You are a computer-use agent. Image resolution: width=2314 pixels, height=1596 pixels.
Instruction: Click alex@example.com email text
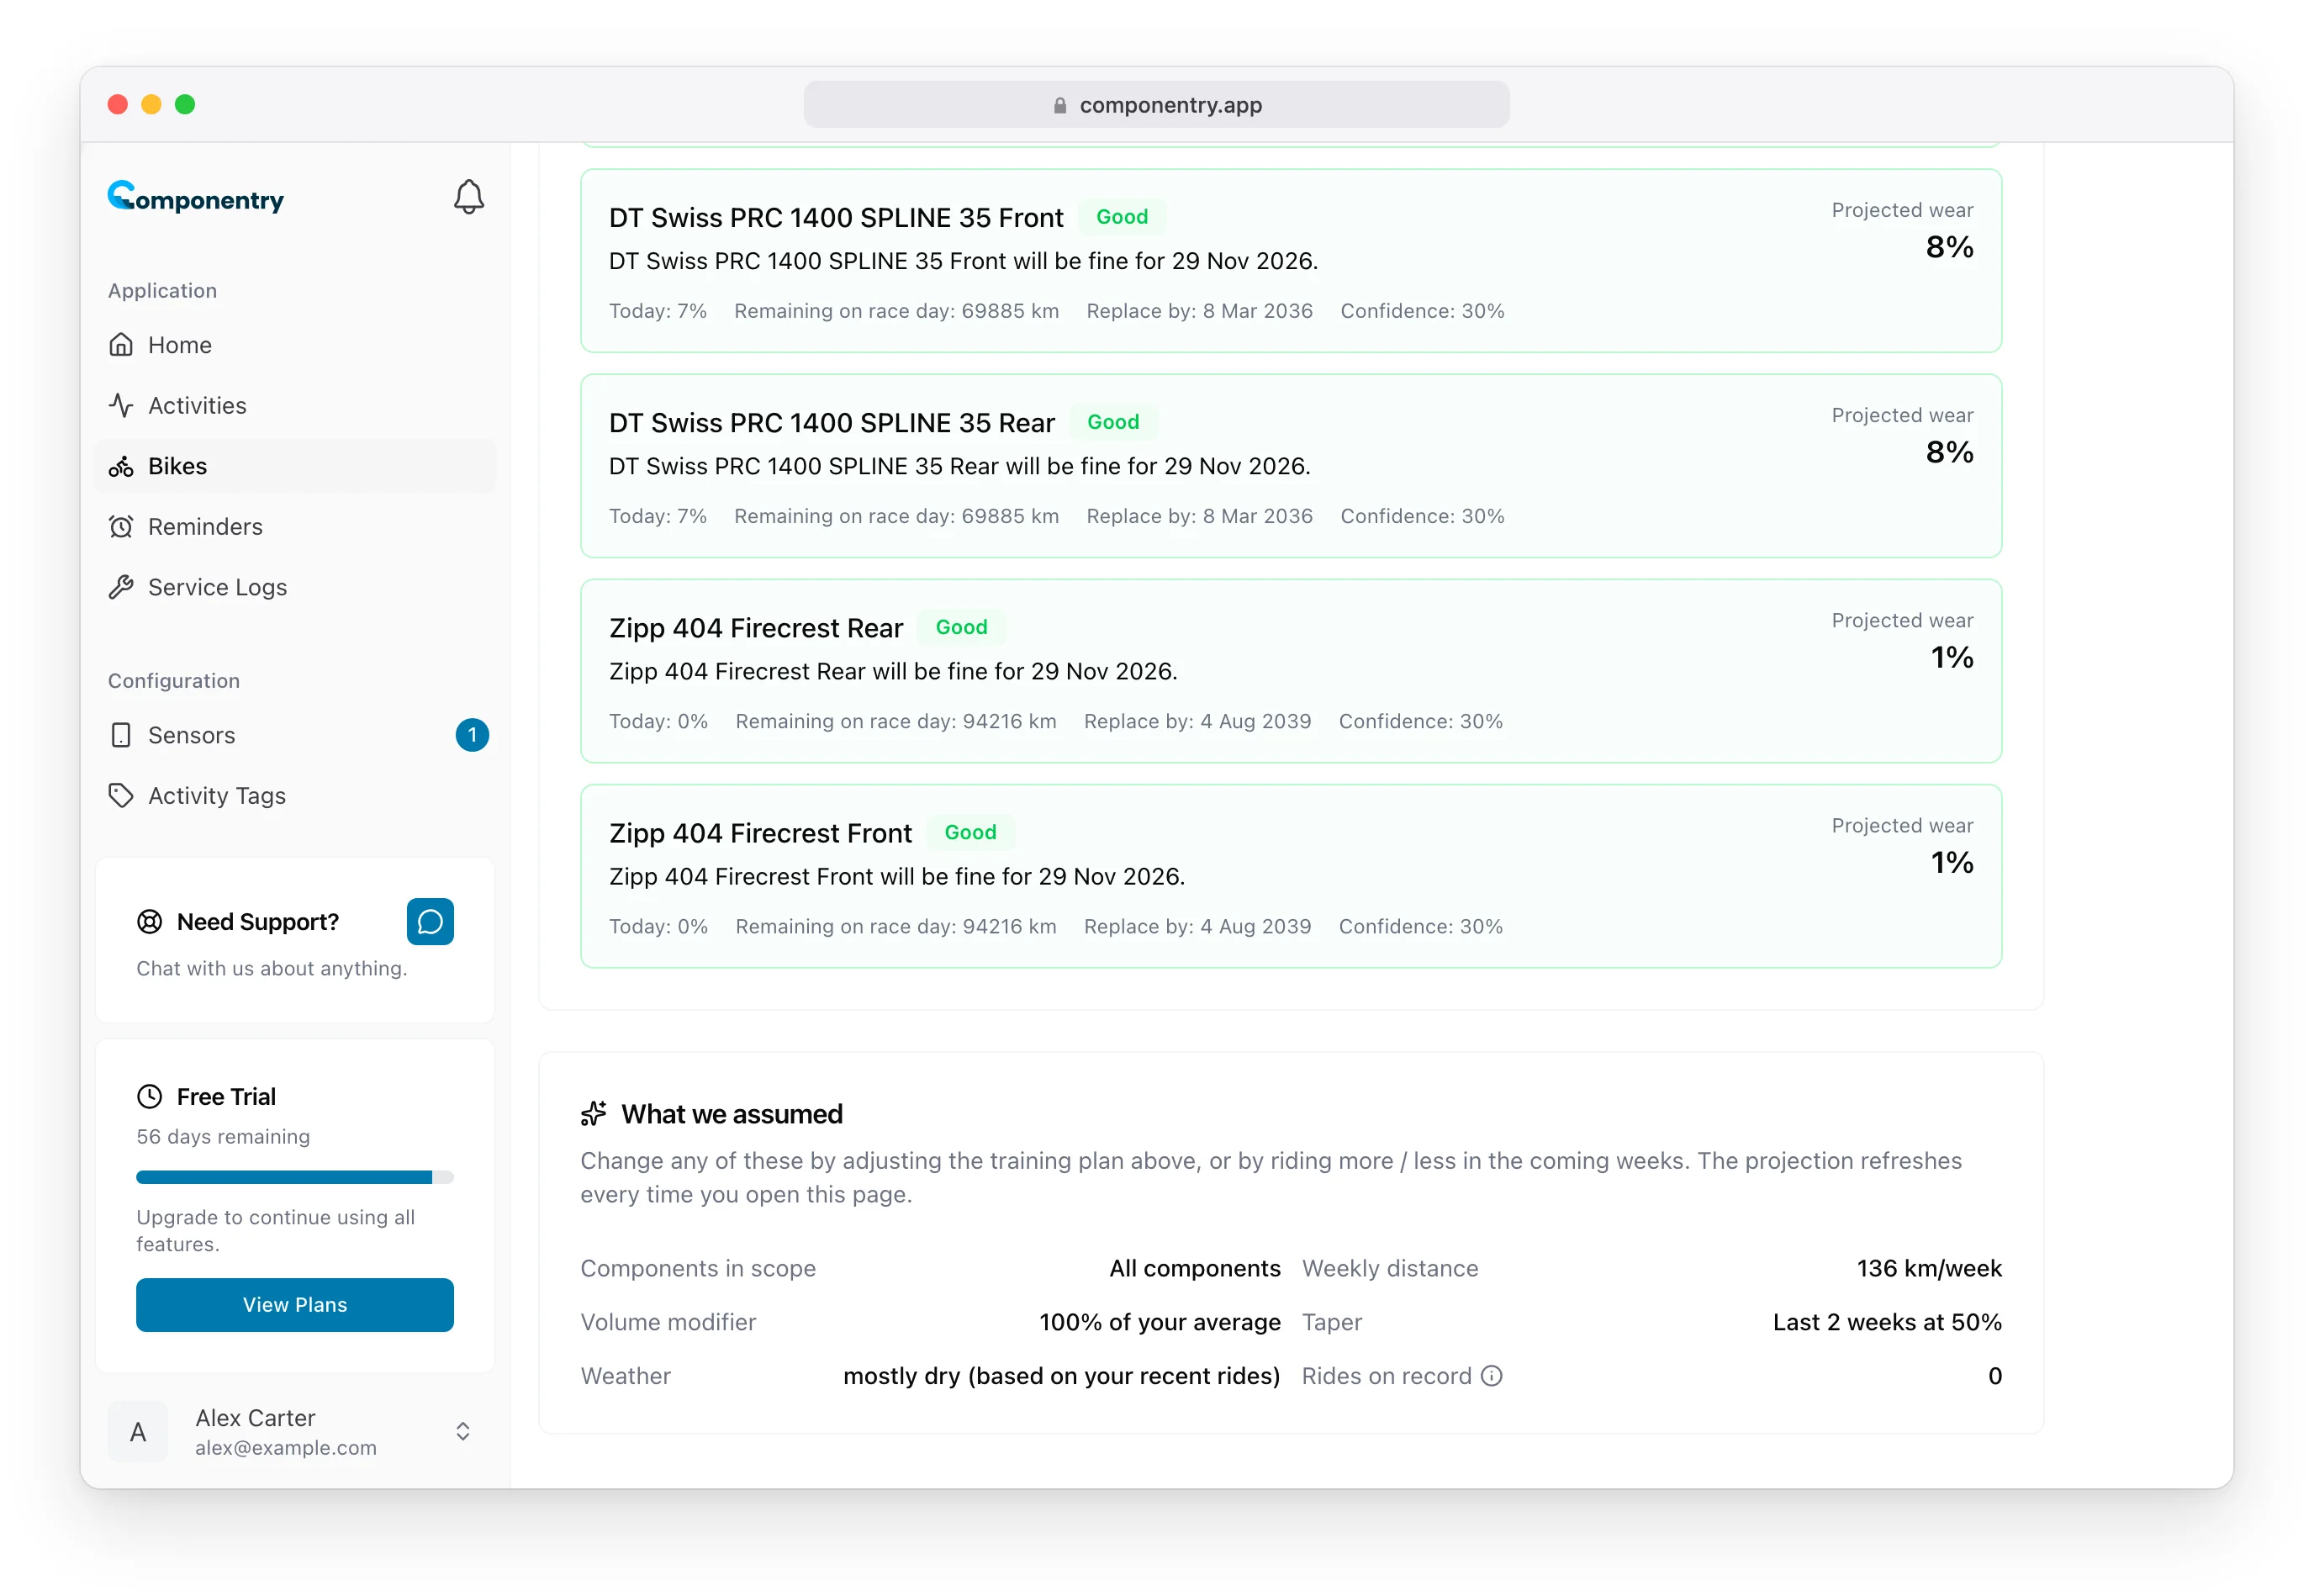[286, 1448]
